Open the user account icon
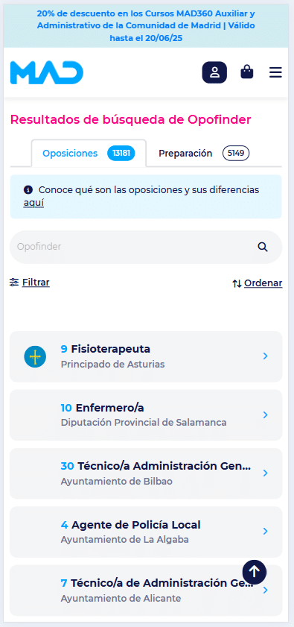This screenshot has width=294, height=627. pos(214,72)
